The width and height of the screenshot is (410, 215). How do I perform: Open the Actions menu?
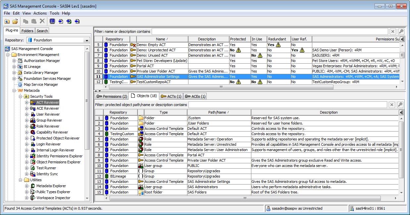[40, 13]
